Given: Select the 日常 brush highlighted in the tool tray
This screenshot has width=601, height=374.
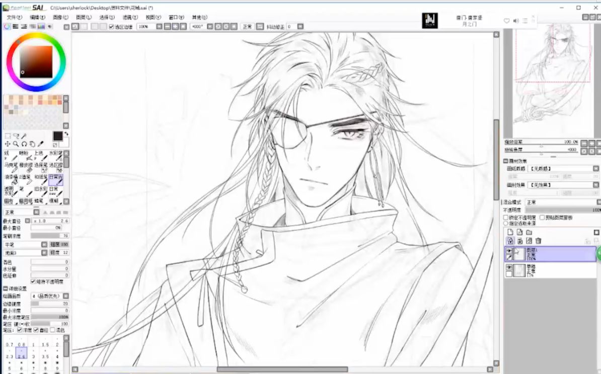Looking at the screenshot, I should [x=55, y=179].
